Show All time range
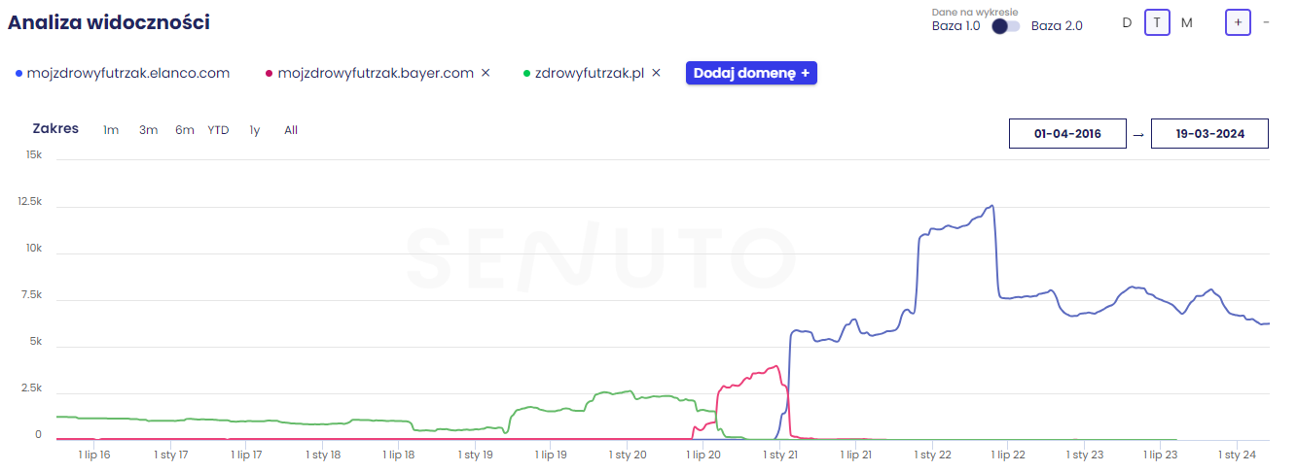This screenshot has width=1297, height=472. click(291, 130)
